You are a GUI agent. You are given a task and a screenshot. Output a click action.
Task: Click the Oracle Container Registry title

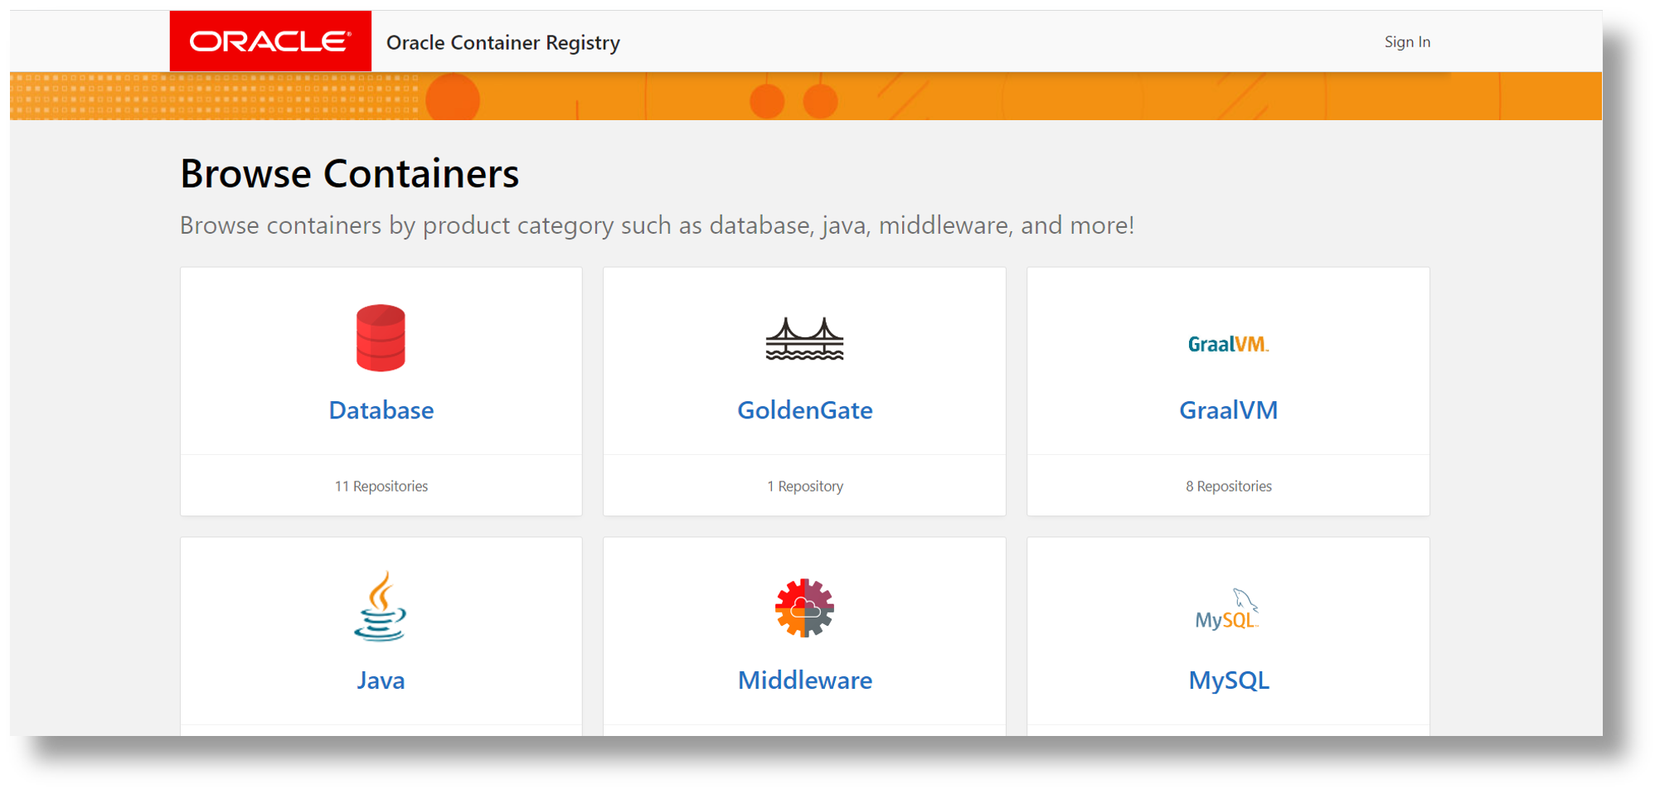click(x=503, y=43)
